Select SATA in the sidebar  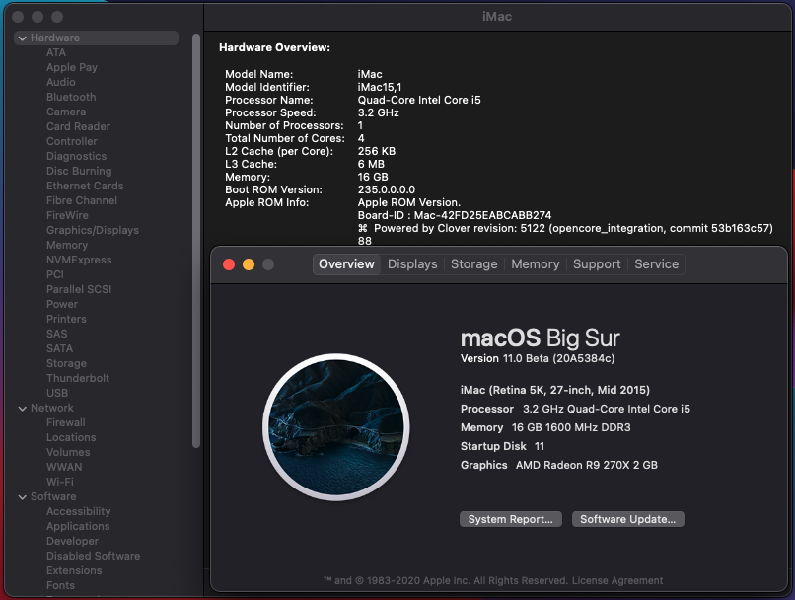[x=59, y=348]
